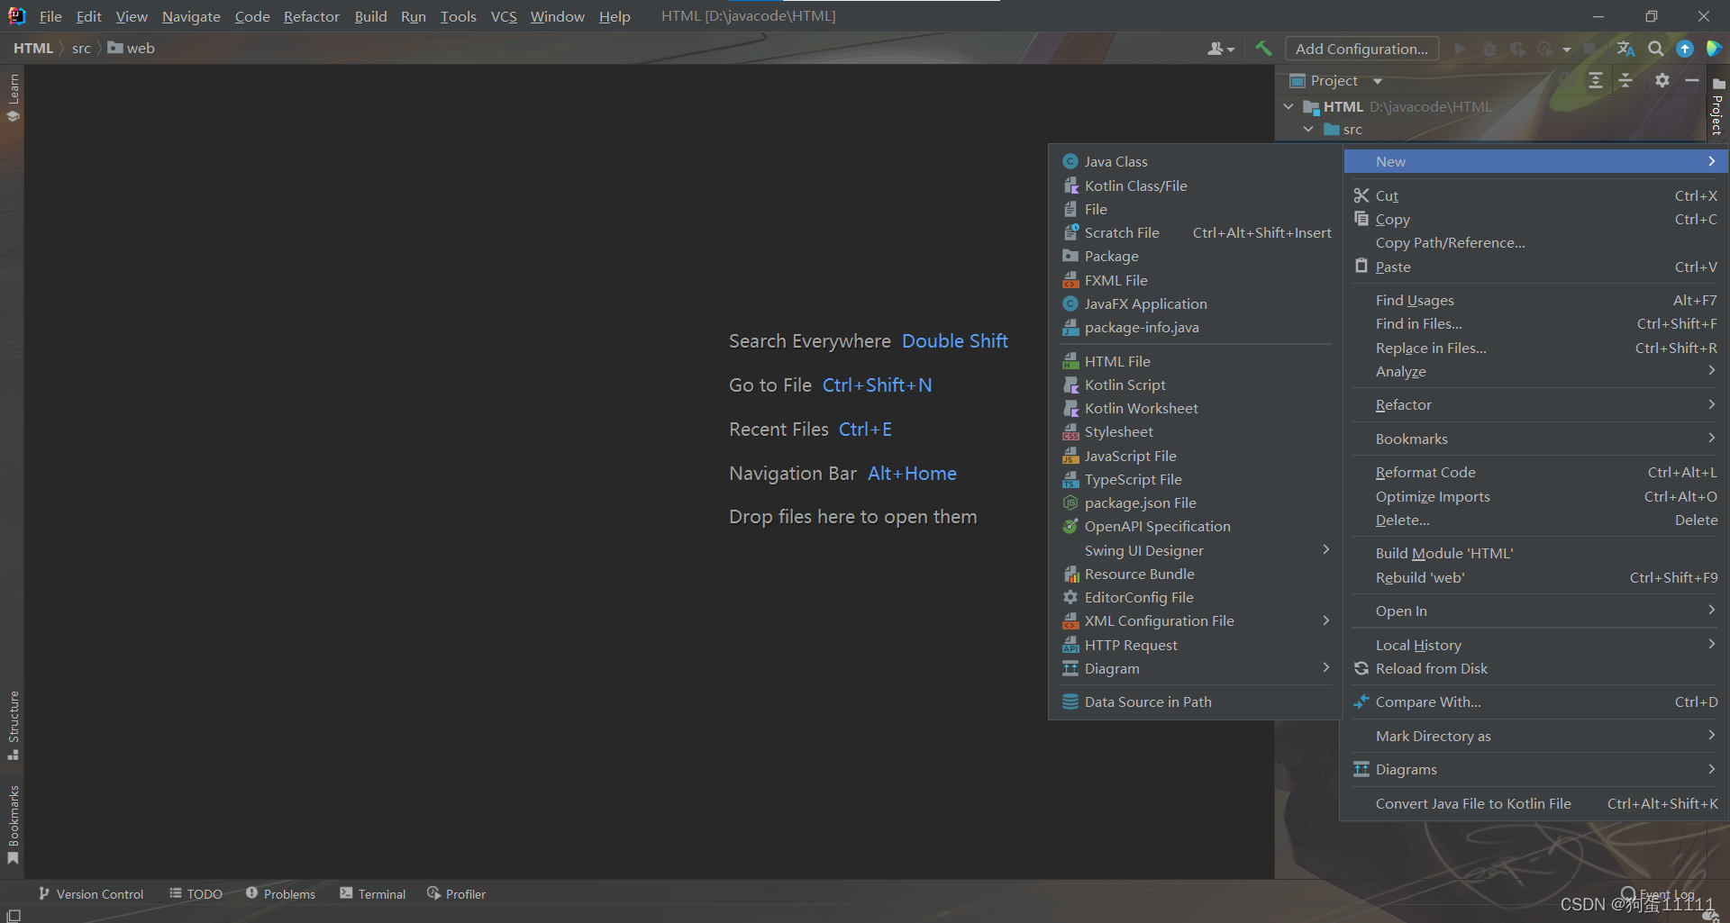The image size is (1730, 923).
Task: Click the Collapse All icon in Project panel
Action: [1625, 81]
